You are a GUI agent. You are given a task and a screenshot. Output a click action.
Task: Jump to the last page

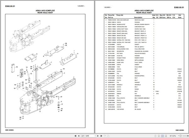101,136
